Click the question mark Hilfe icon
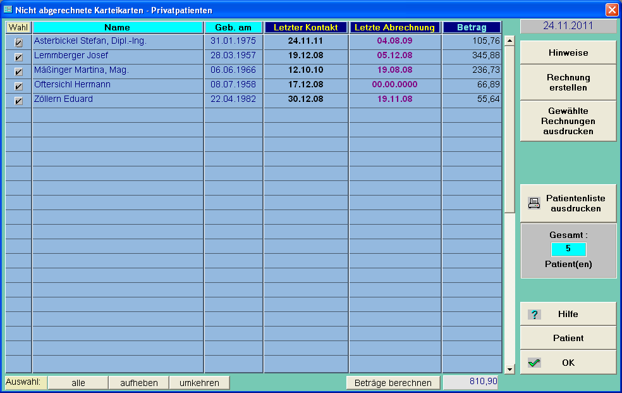The height and width of the screenshot is (393, 622). point(534,315)
